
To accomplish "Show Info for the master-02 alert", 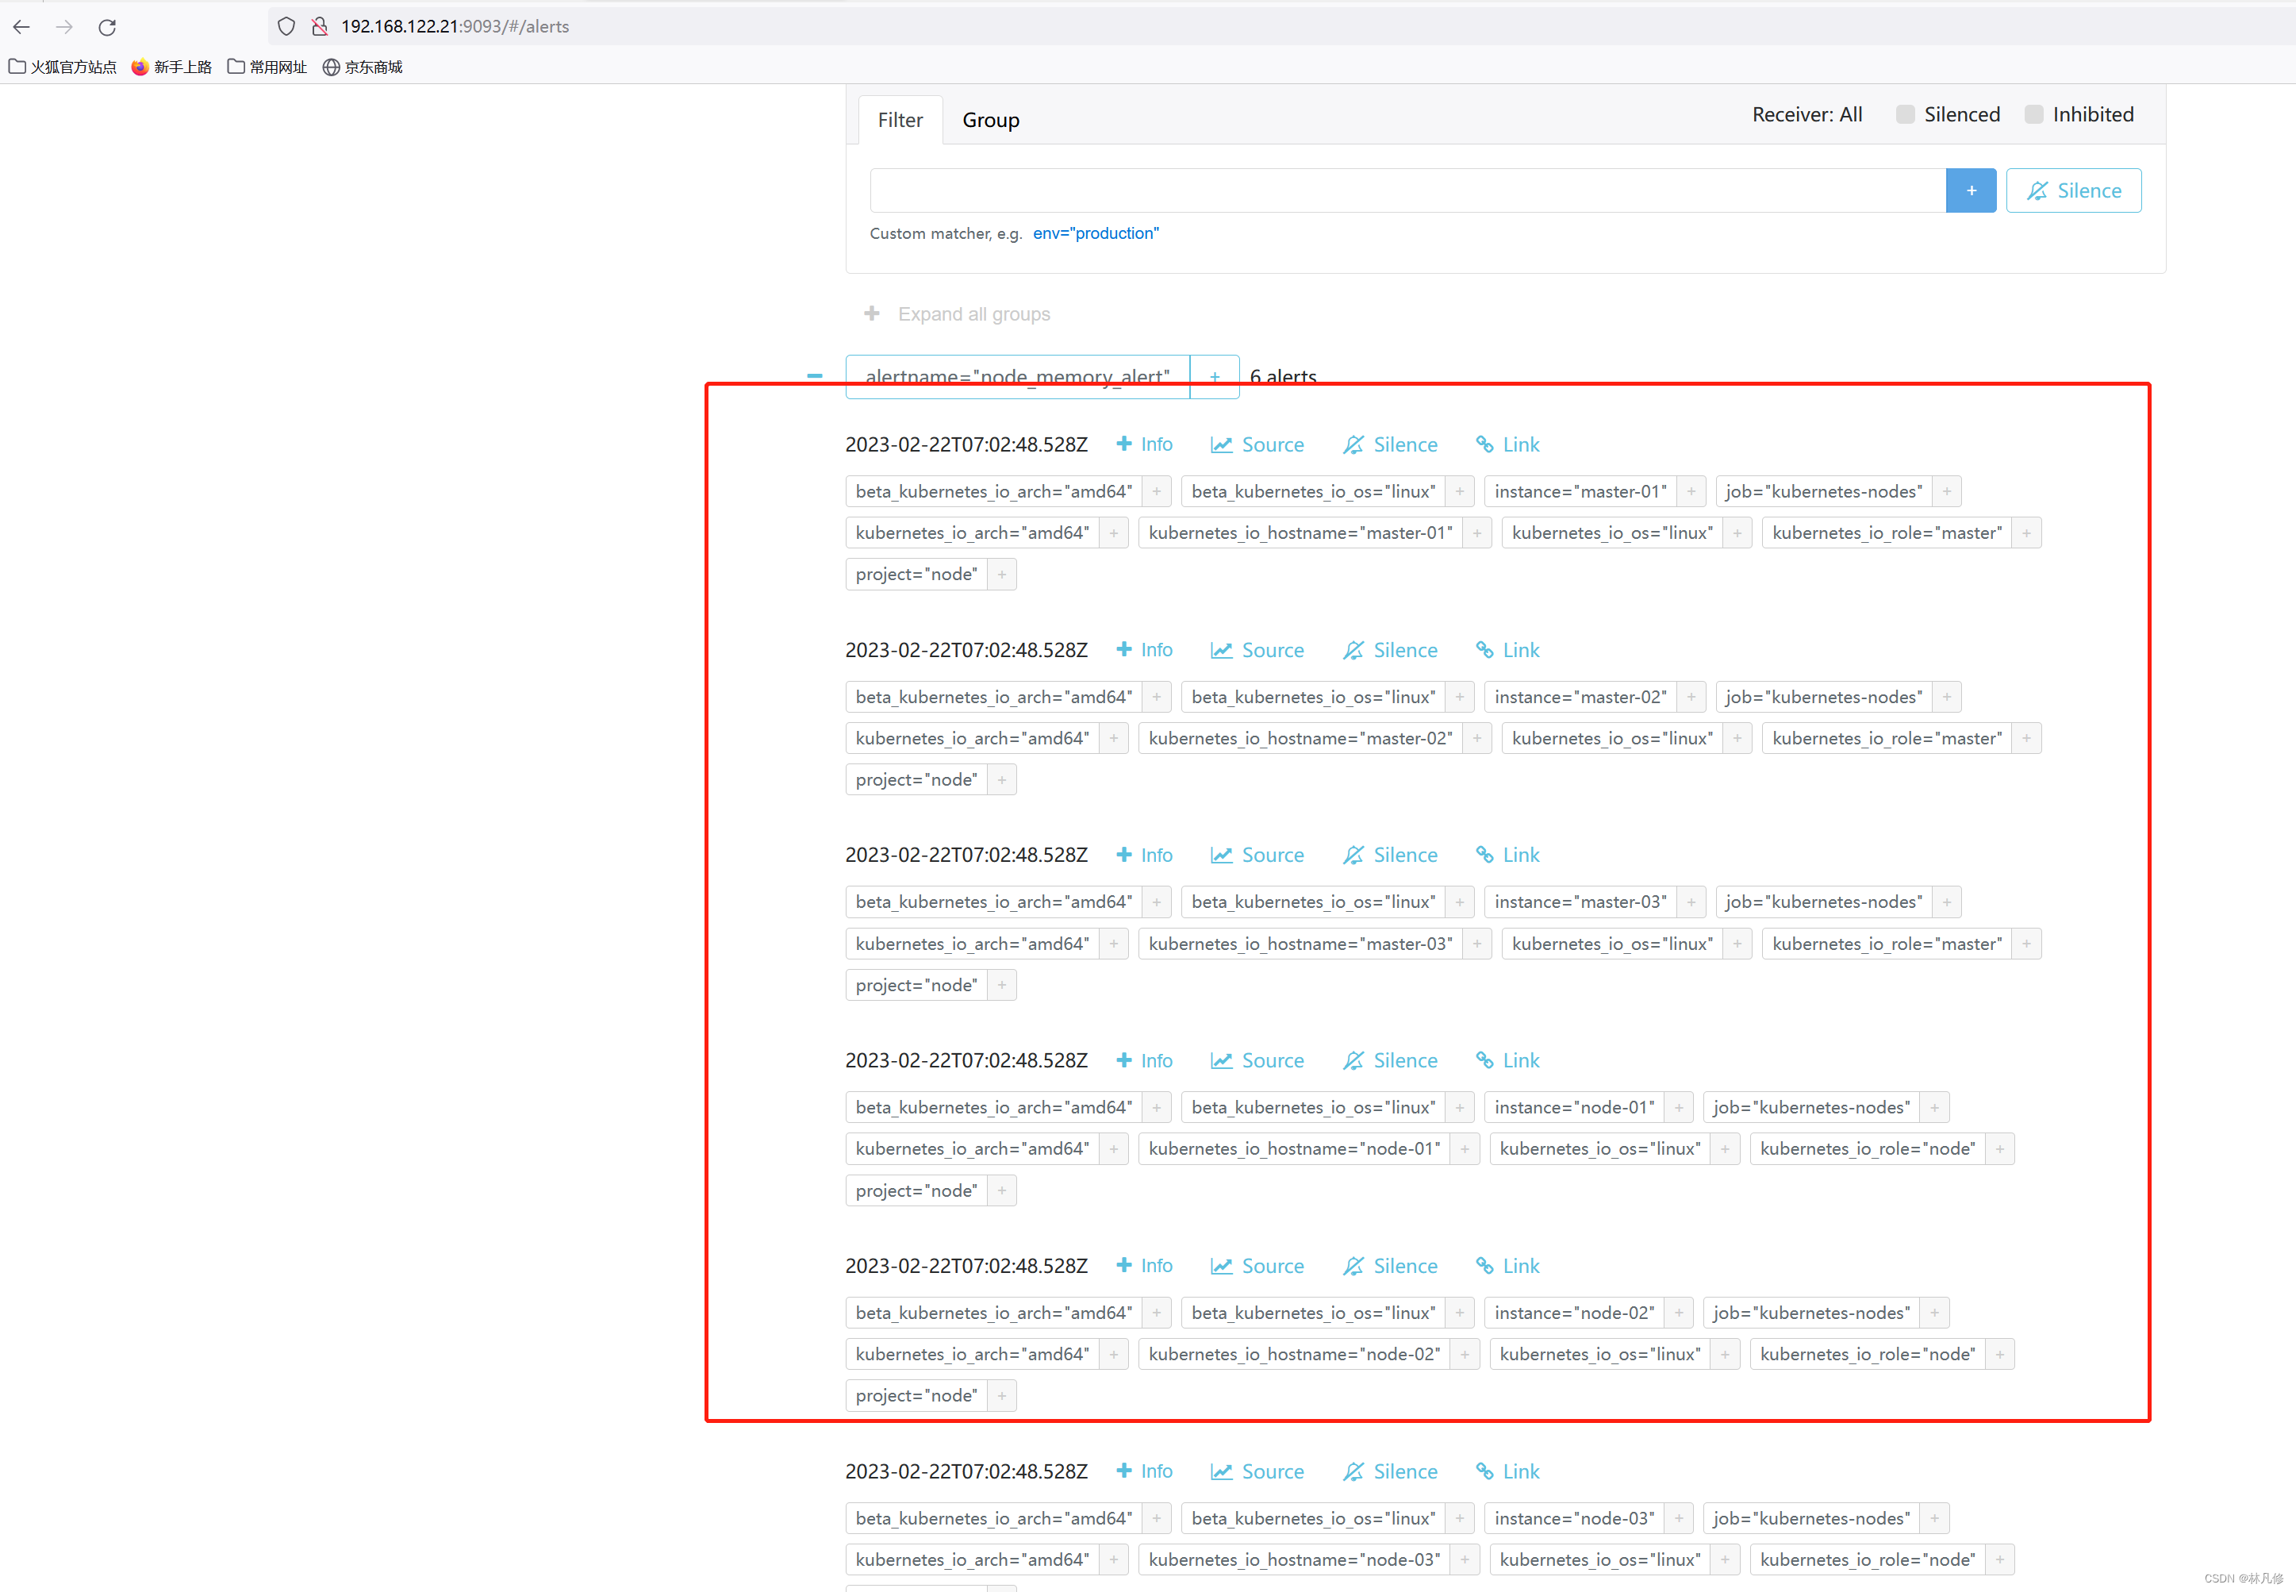I will (1143, 650).
